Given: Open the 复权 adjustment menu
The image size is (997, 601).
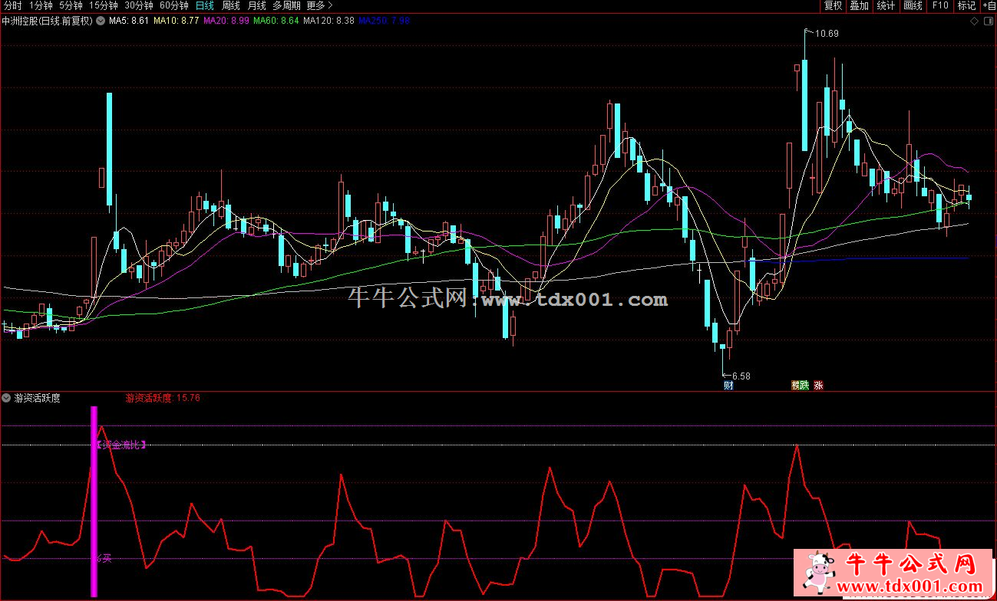Looking at the screenshot, I should (x=834, y=6).
